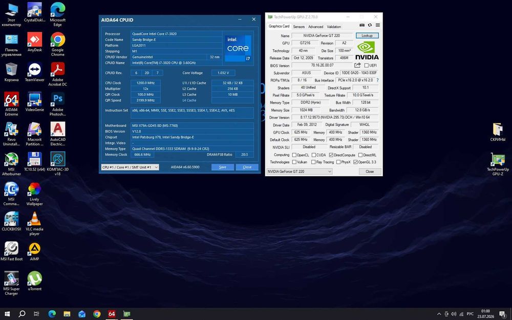The height and width of the screenshot is (320, 512).
Task: Open VideoGenie desktop icon
Action: 35,101
